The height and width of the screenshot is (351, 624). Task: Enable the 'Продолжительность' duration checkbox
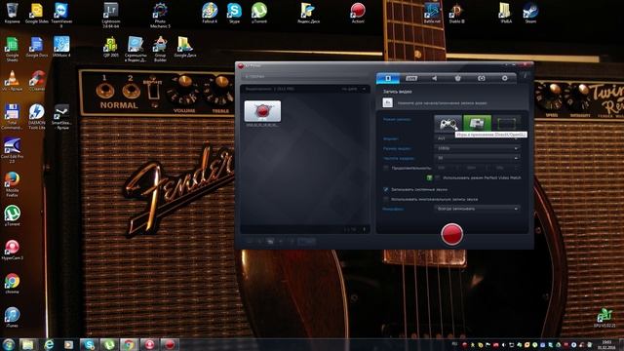(x=386, y=168)
